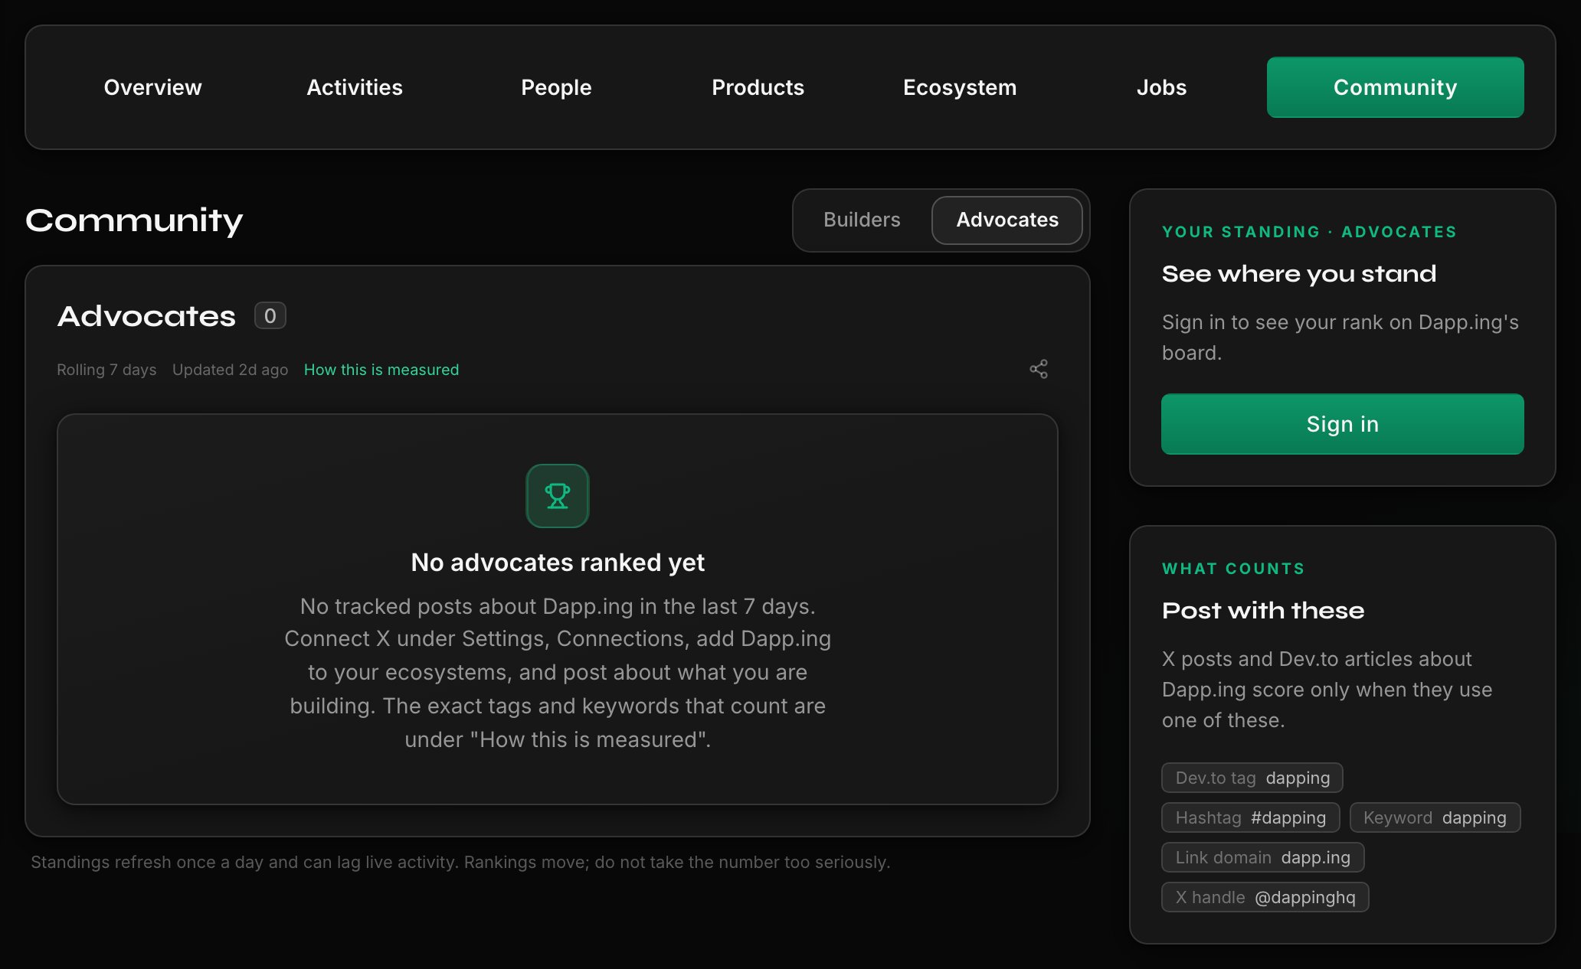
Task: Click the Link domain dapp.ing chip
Action: pos(1263,857)
